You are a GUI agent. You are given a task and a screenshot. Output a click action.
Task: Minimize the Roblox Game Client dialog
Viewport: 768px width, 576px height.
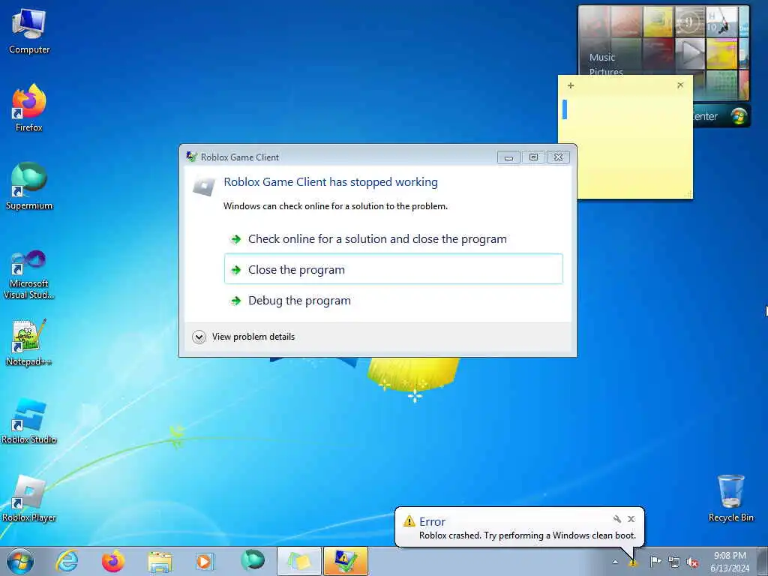[508, 157]
